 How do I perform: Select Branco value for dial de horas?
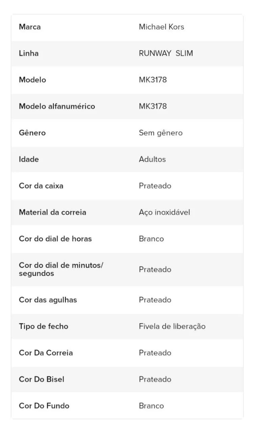point(151,239)
